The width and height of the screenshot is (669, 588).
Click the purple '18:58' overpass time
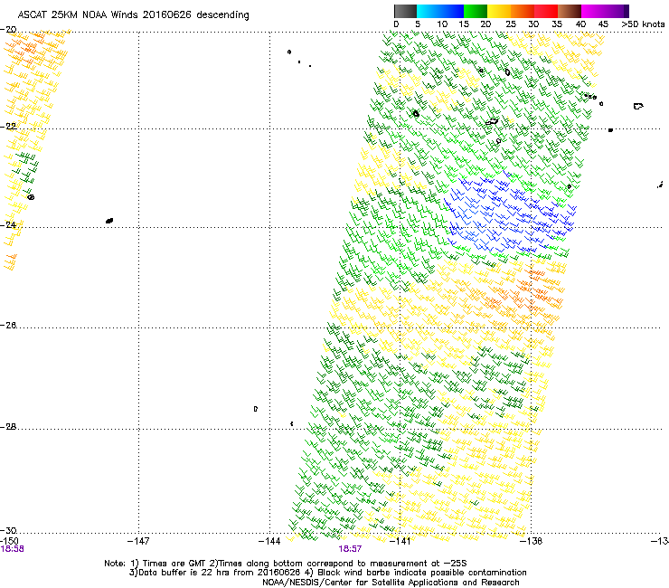pos(13,549)
